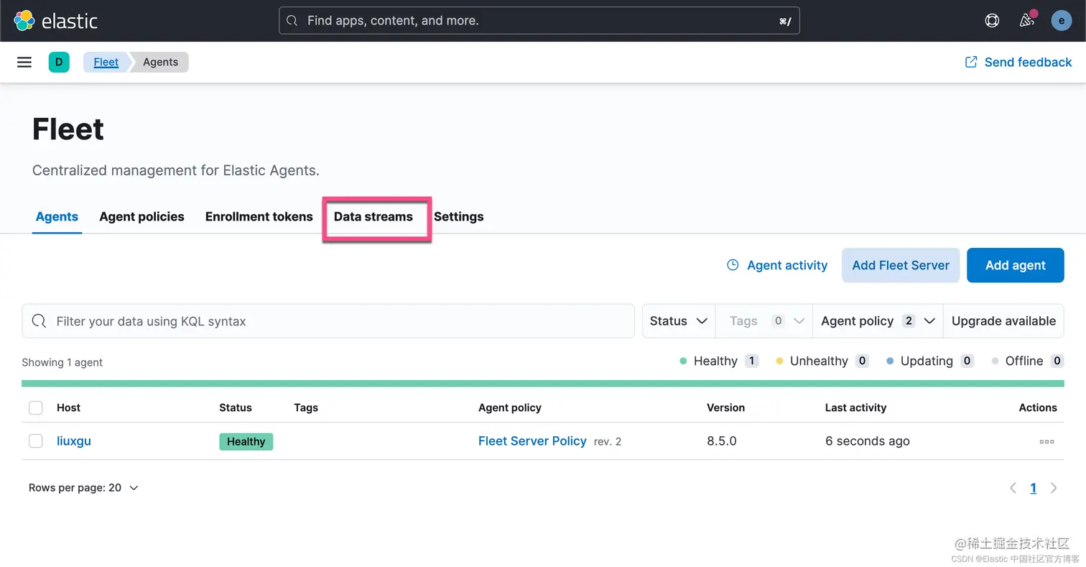Open Fleet Server Policy link
The width and height of the screenshot is (1086, 567).
tap(532, 441)
